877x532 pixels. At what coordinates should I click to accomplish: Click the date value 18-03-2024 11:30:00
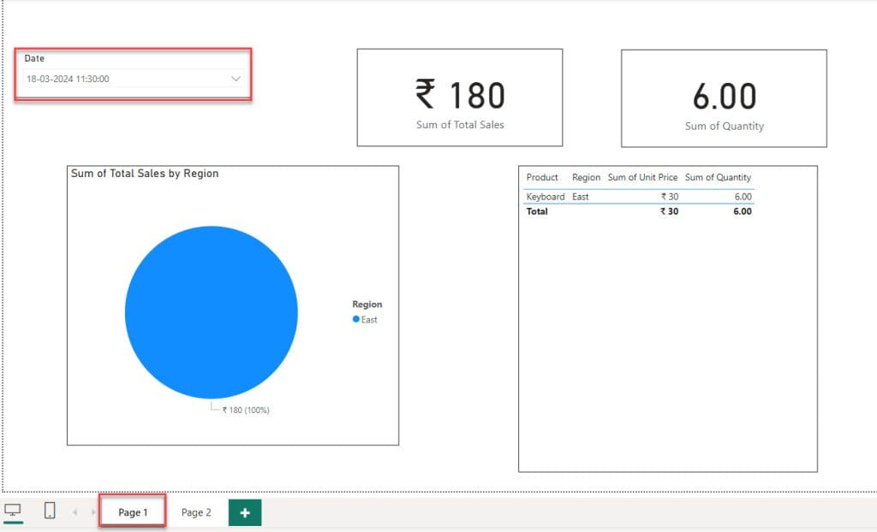point(69,79)
